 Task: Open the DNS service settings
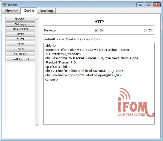coord(20,49)
